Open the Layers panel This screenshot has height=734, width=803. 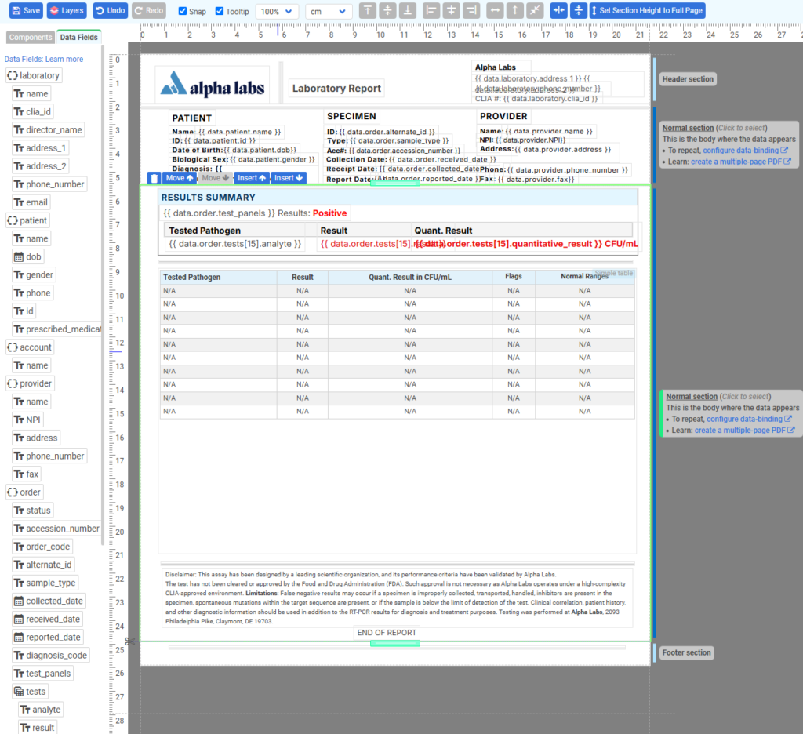[x=67, y=10]
